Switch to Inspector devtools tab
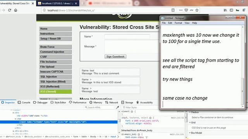Screen dimensions: 248x139 (x=8, y=102)
